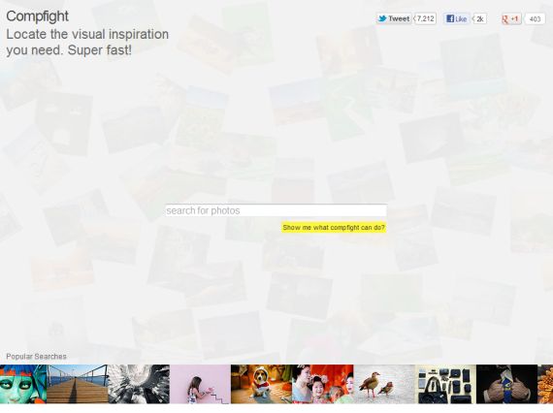Like the page with the Facebook button
This screenshot has width=553, height=413.
point(456,18)
